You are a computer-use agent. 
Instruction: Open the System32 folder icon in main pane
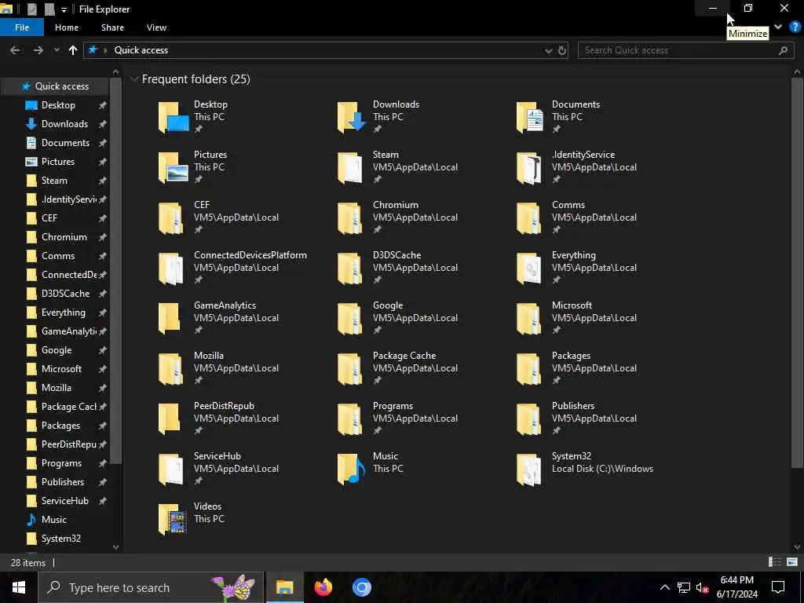(529, 469)
